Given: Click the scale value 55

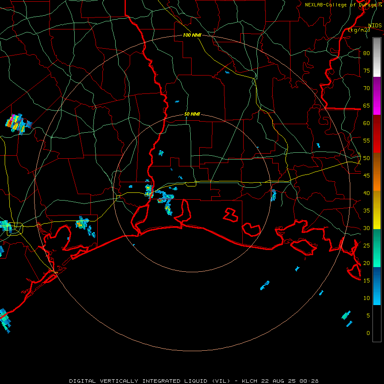Looking at the screenshot, I should [x=367, y=140].
